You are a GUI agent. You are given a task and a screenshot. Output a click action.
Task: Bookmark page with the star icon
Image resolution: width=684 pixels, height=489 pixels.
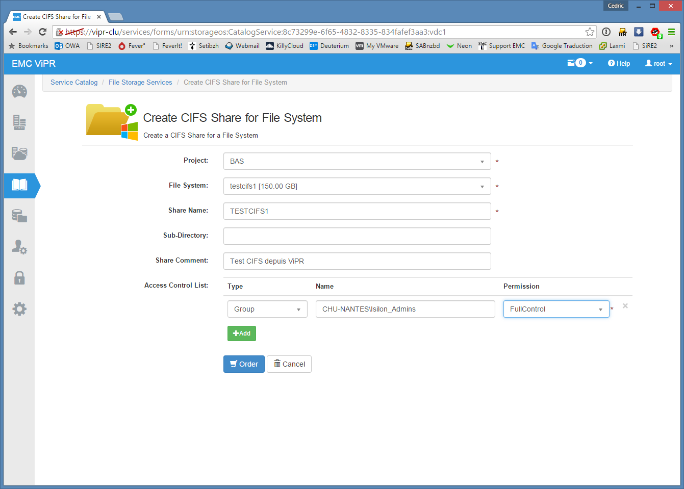point(590,32)
